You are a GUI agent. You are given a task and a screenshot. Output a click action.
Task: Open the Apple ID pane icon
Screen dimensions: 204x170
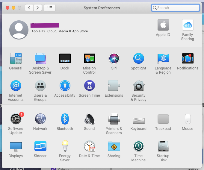(163, 25)
